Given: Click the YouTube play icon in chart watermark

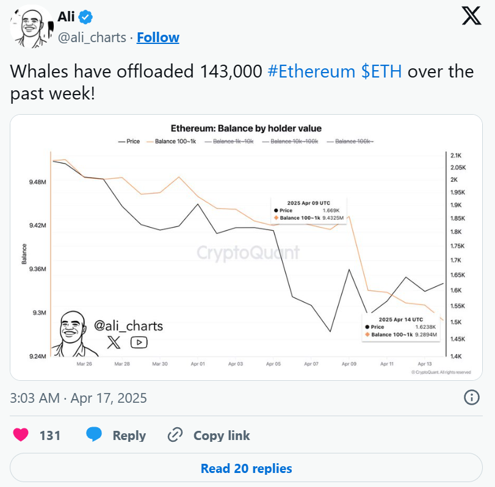Looking at the screenshot, I should coord(139,342).
